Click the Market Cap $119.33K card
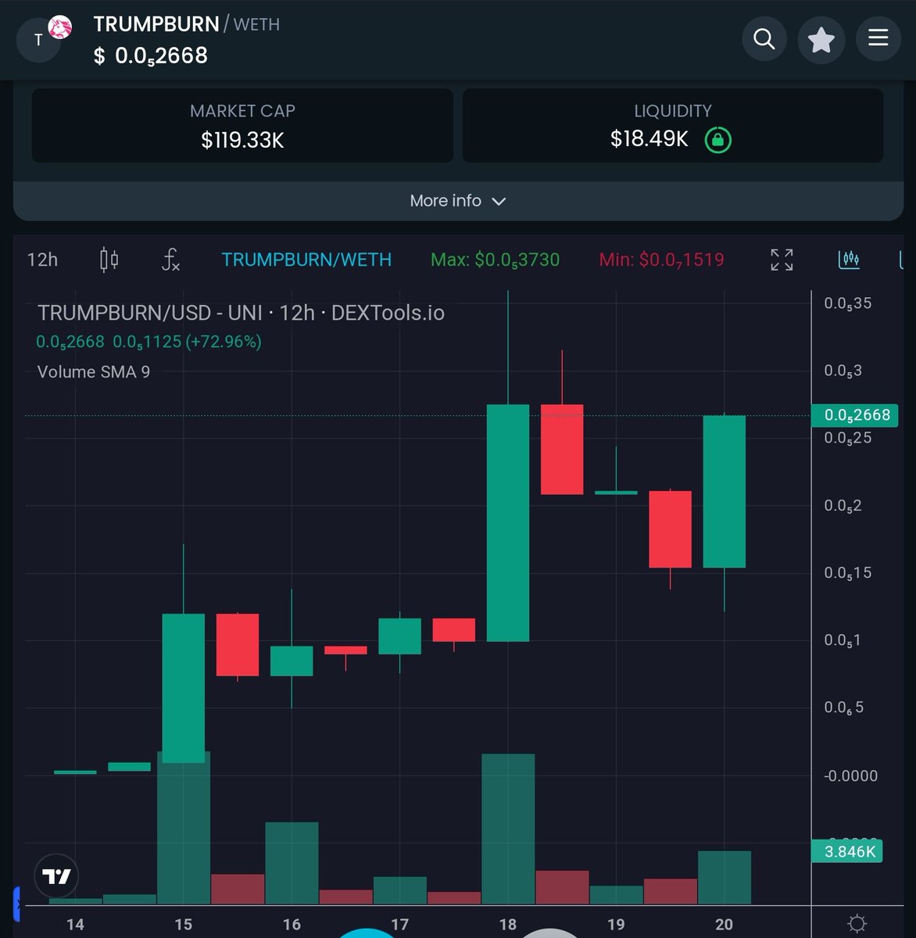 tap(242, 126)
